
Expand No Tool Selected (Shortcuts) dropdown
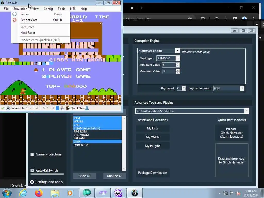[247, 111]
